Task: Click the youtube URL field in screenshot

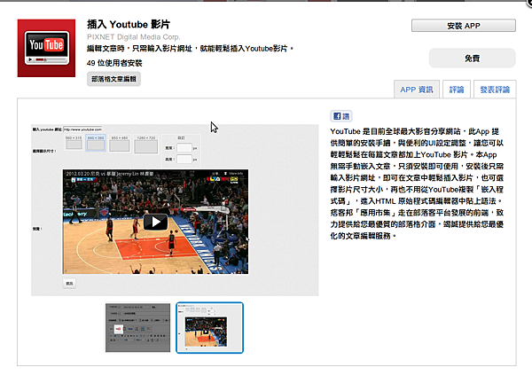Action: click(82, 129)
